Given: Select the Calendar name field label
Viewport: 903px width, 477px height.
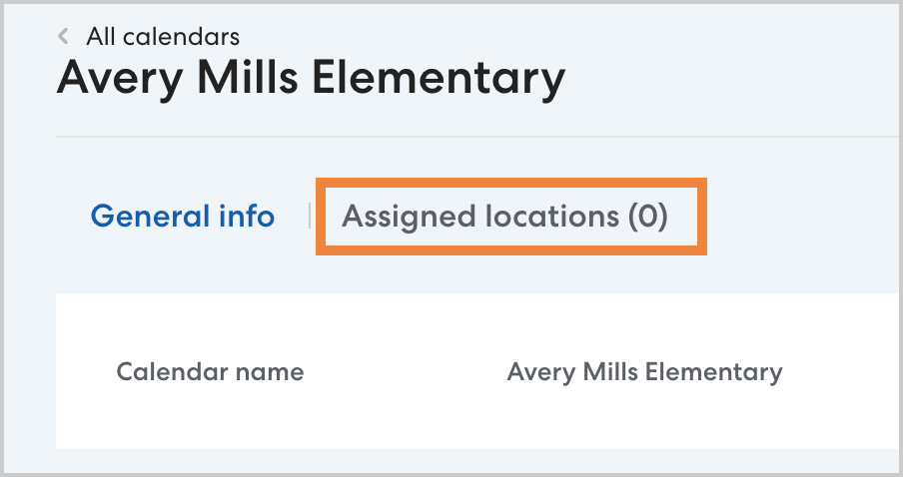Looking at the screenshot, I should click(210, 372).
